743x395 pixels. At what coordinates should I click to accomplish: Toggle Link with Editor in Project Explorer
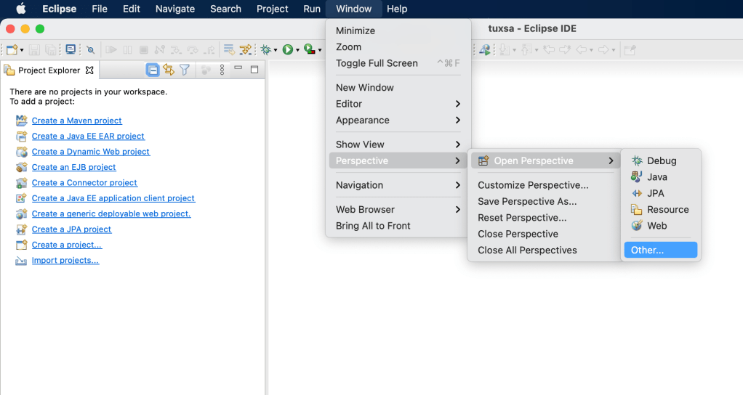click(x=169, y=70)
